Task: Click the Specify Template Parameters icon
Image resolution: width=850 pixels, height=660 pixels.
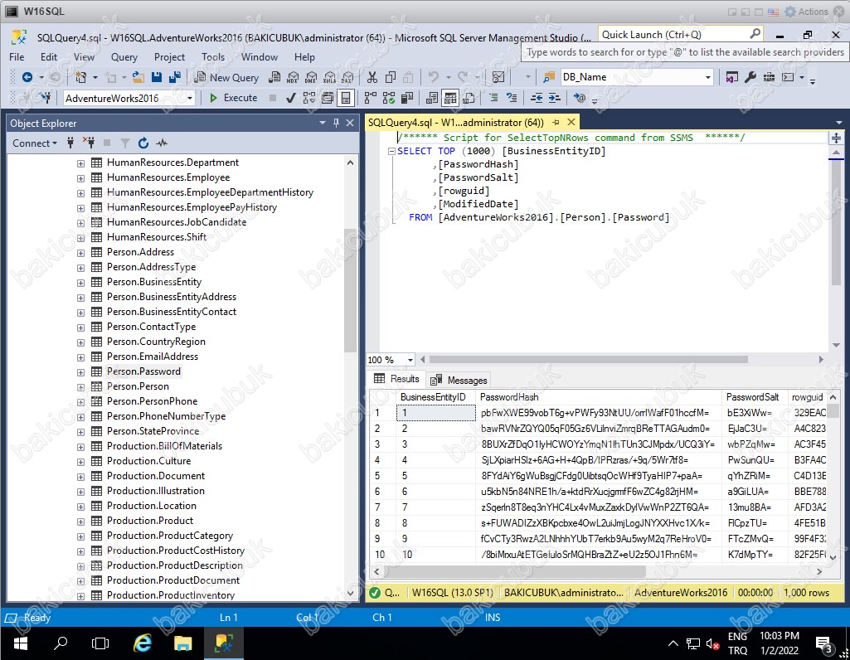Action: 580,98
